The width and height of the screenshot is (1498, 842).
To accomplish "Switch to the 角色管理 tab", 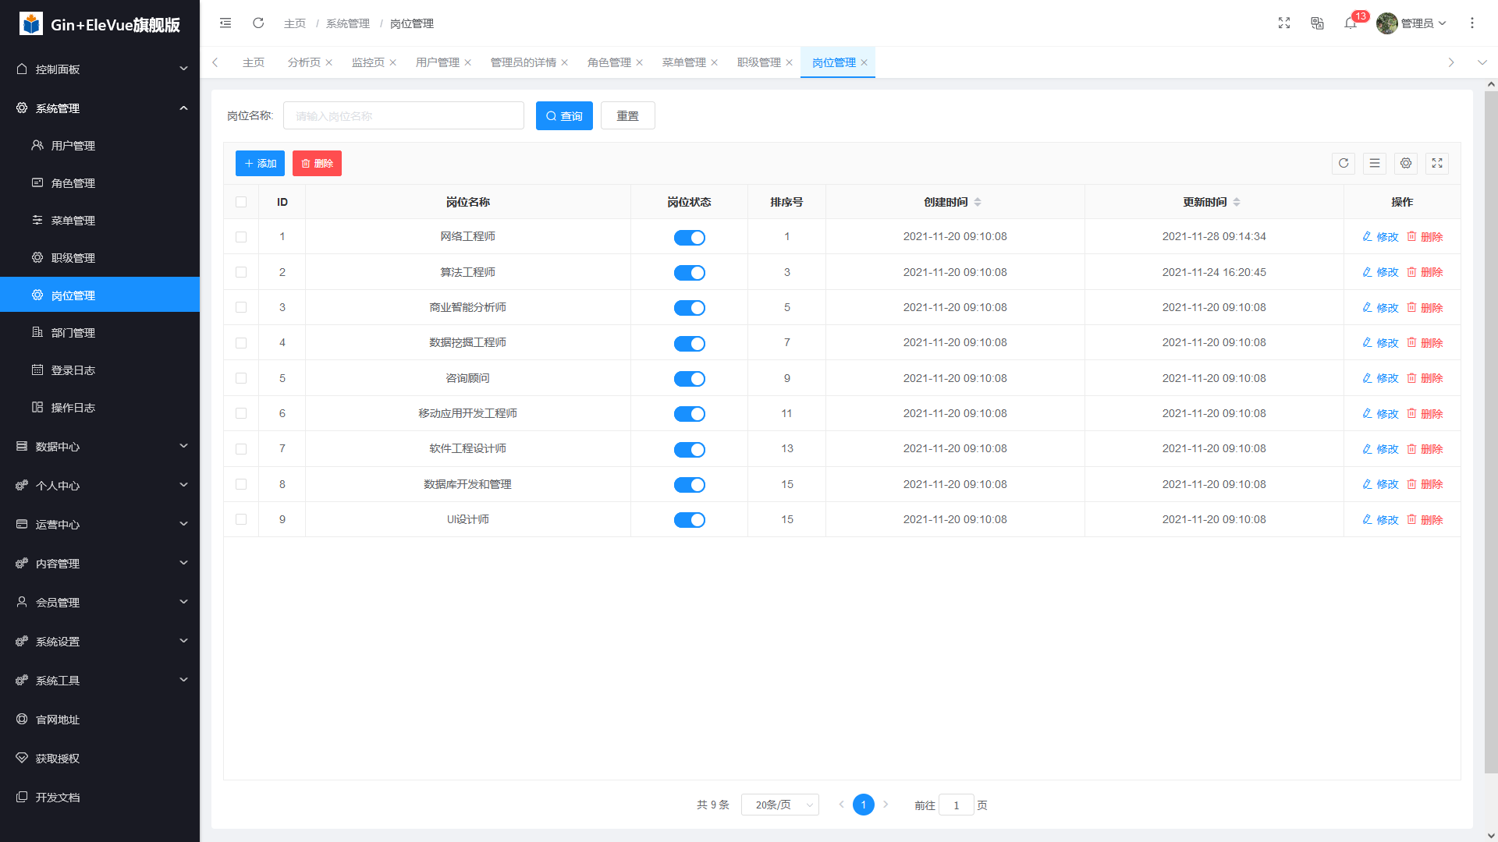I will 609,62.
